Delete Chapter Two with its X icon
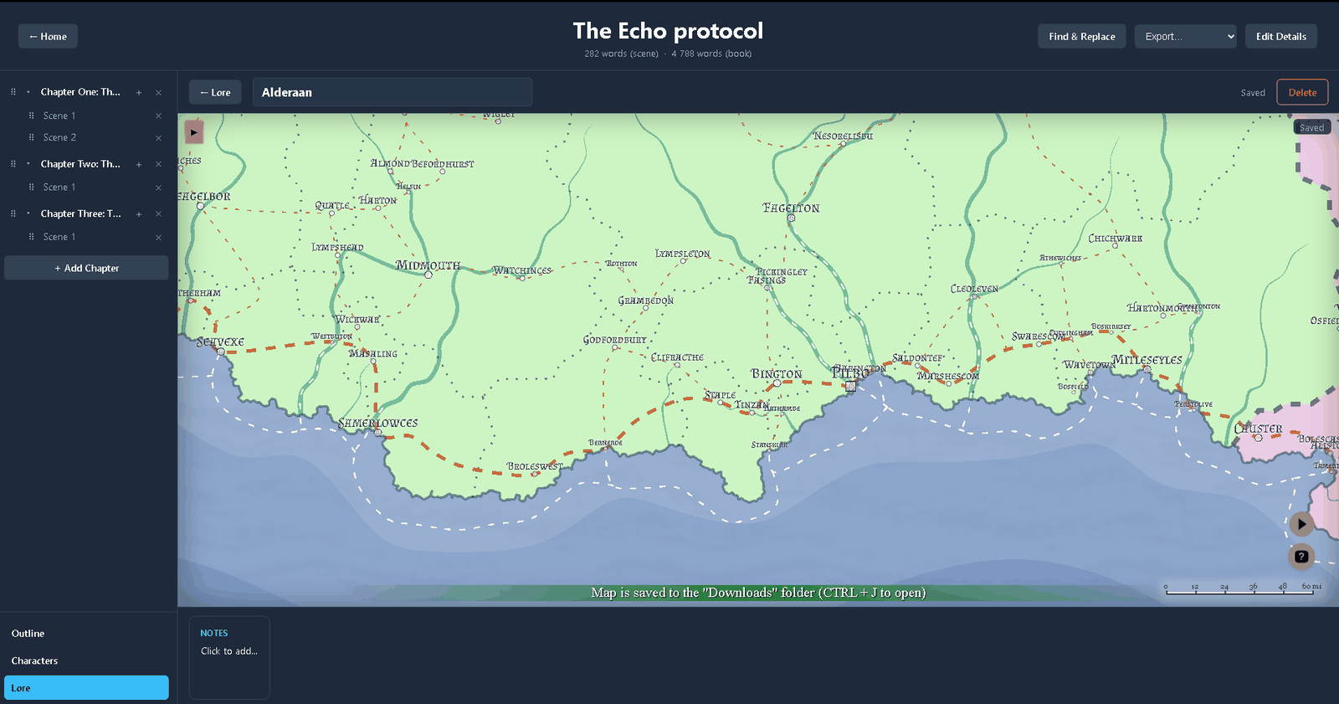This screenshot has height=704, width=1339. [158, 165]
